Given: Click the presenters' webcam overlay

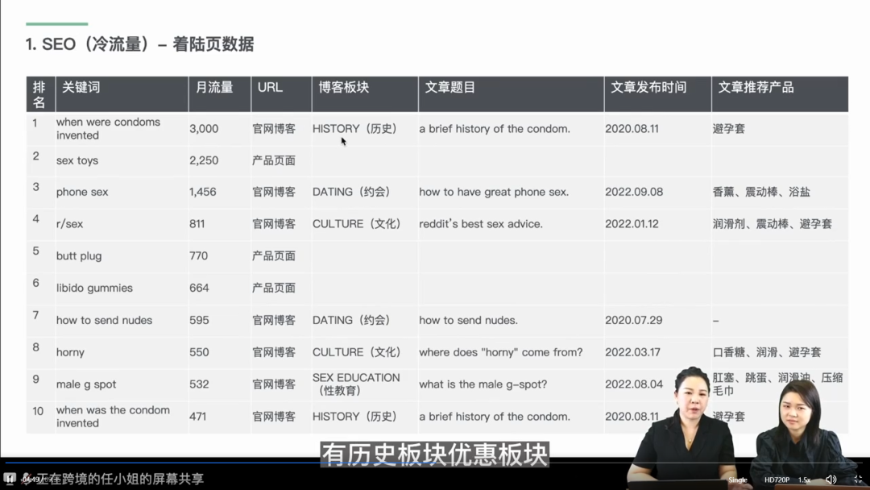Looking at the screenshot, I should [744, 427].
